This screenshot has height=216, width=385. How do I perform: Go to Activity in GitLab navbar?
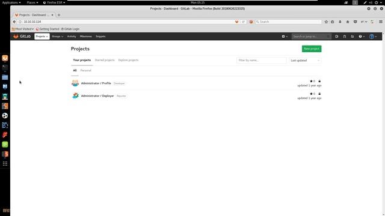coord(72,37)
